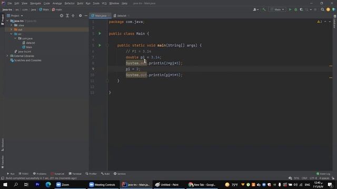Collapse the java-trs project root node
Screen dimensions: 337x189
(x=7, y=21)
